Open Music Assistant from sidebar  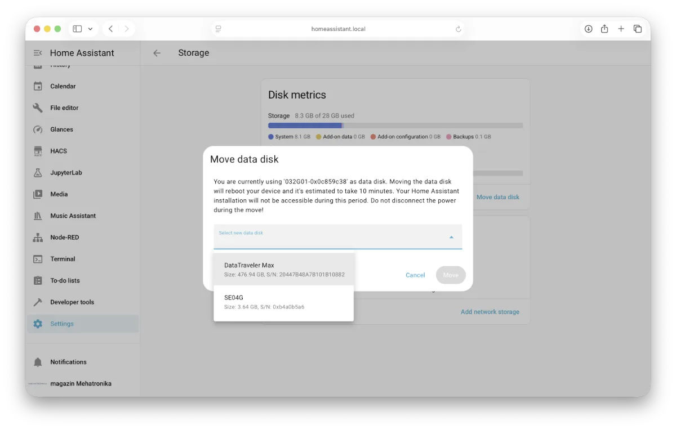tap(73, 216)
